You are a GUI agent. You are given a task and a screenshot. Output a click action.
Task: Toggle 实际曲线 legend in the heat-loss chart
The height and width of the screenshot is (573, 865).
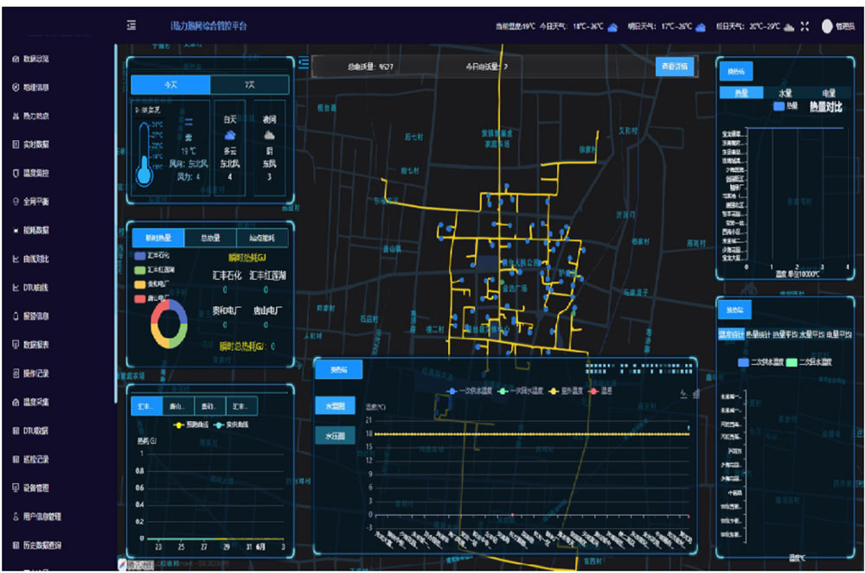231,425
